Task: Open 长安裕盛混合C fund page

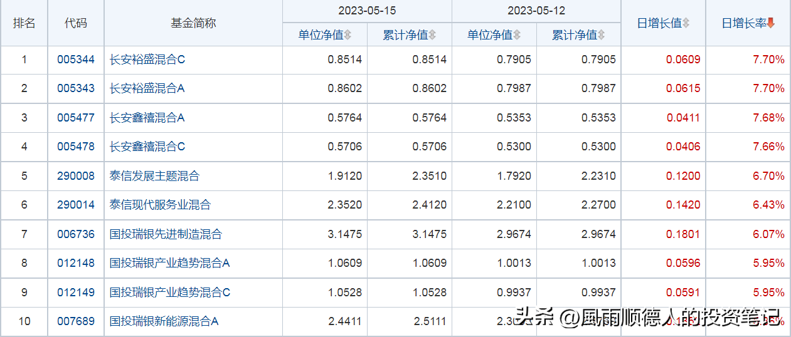Action: [x=147, y=60]
